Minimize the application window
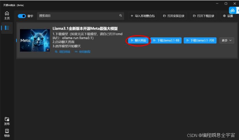Screen dimensions: 239x140 coord(217,3)
